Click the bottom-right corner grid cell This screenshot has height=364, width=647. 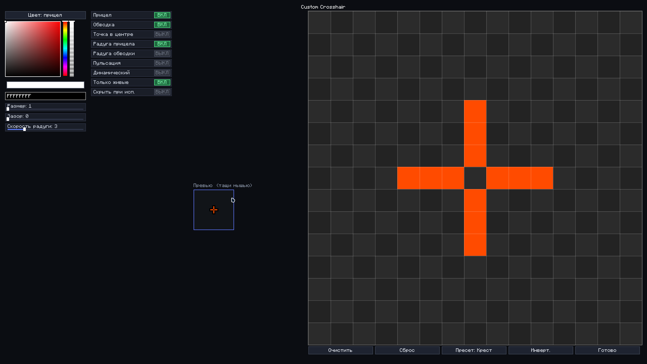(631, 334)
